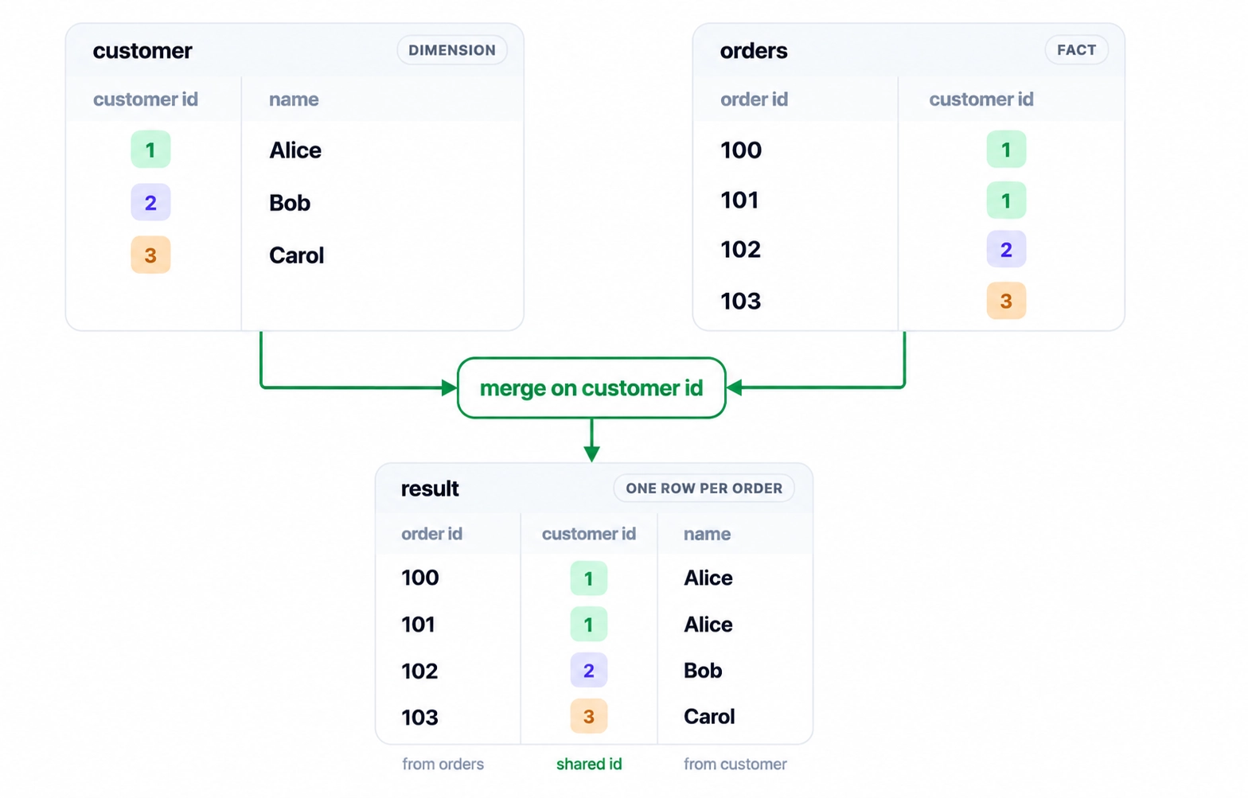This screenshot has height=798, width=1248.
Task: Click the Alice name cell in customer table
Action: pyautogui.click(x=295, y=150)
